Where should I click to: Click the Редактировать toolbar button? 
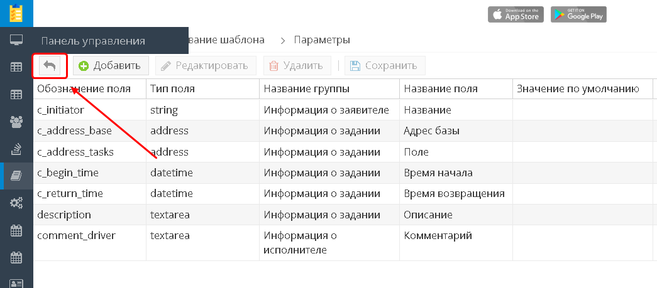point(206,65)
